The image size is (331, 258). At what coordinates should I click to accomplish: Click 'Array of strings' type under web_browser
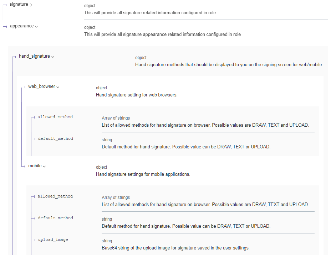pos(116,118)
